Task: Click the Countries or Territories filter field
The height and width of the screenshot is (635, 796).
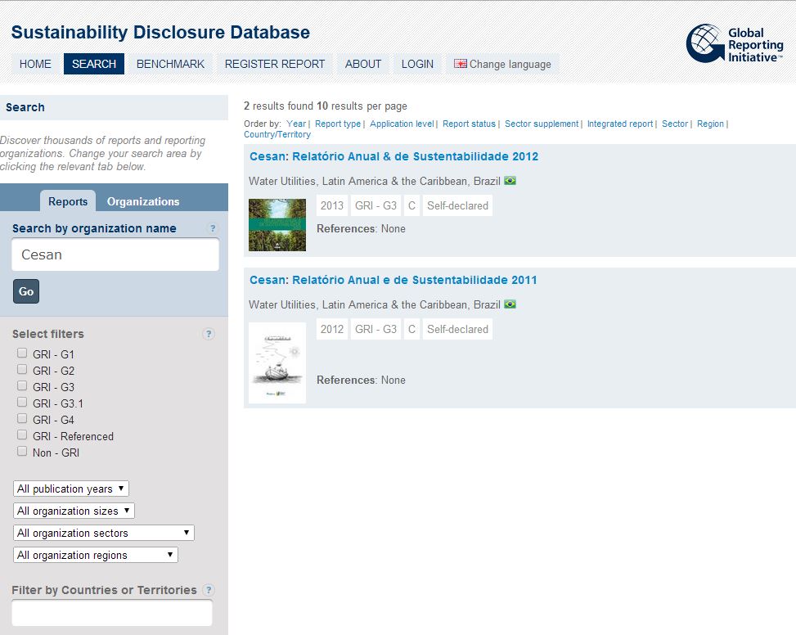Action: click(x=112, y=613)
